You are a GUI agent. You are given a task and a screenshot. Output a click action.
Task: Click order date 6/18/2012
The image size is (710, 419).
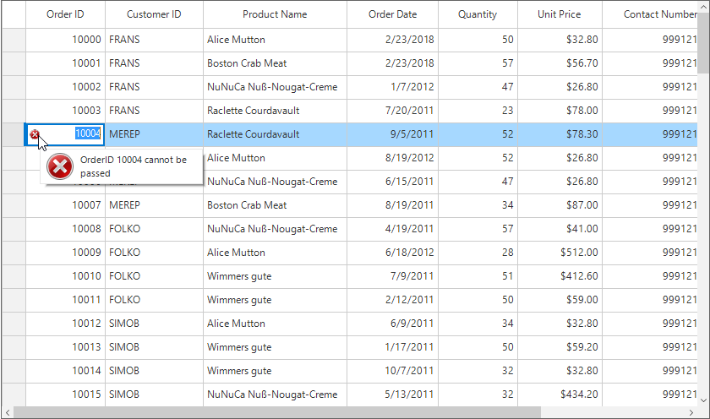tap(392, 253)
